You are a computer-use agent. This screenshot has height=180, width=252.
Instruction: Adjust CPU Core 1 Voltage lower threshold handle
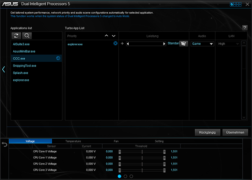coord(120,158)
